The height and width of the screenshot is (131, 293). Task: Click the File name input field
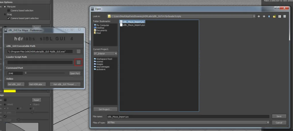pos(187,117)
